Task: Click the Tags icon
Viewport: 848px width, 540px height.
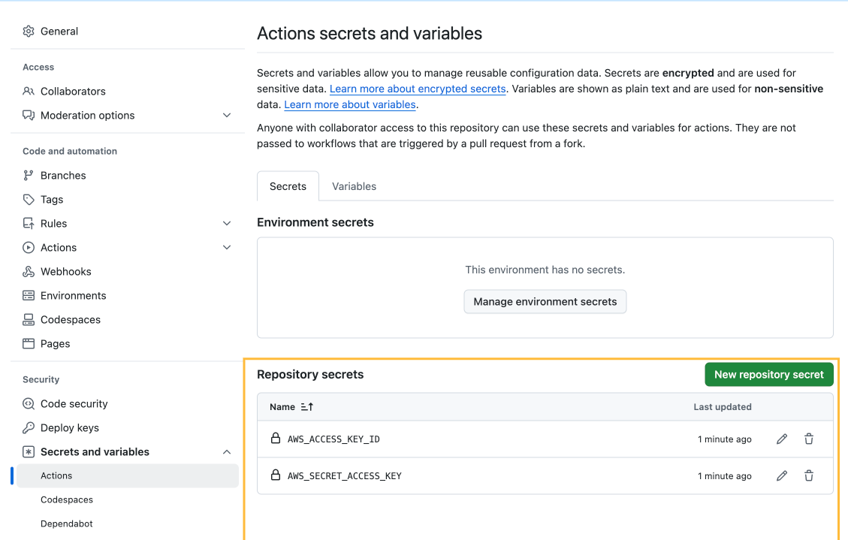Action: point(29,199)
